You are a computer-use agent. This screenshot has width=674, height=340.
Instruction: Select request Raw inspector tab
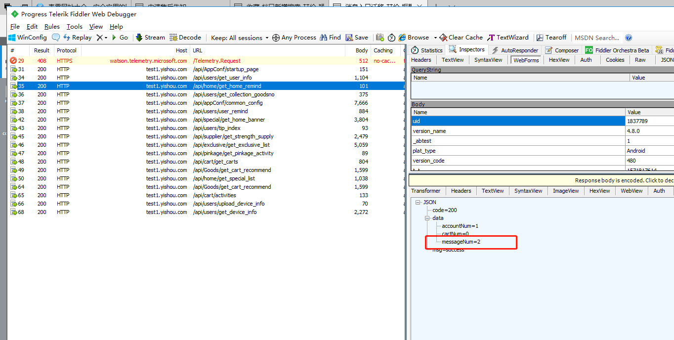pyautogui.click(x=640, y=60)
